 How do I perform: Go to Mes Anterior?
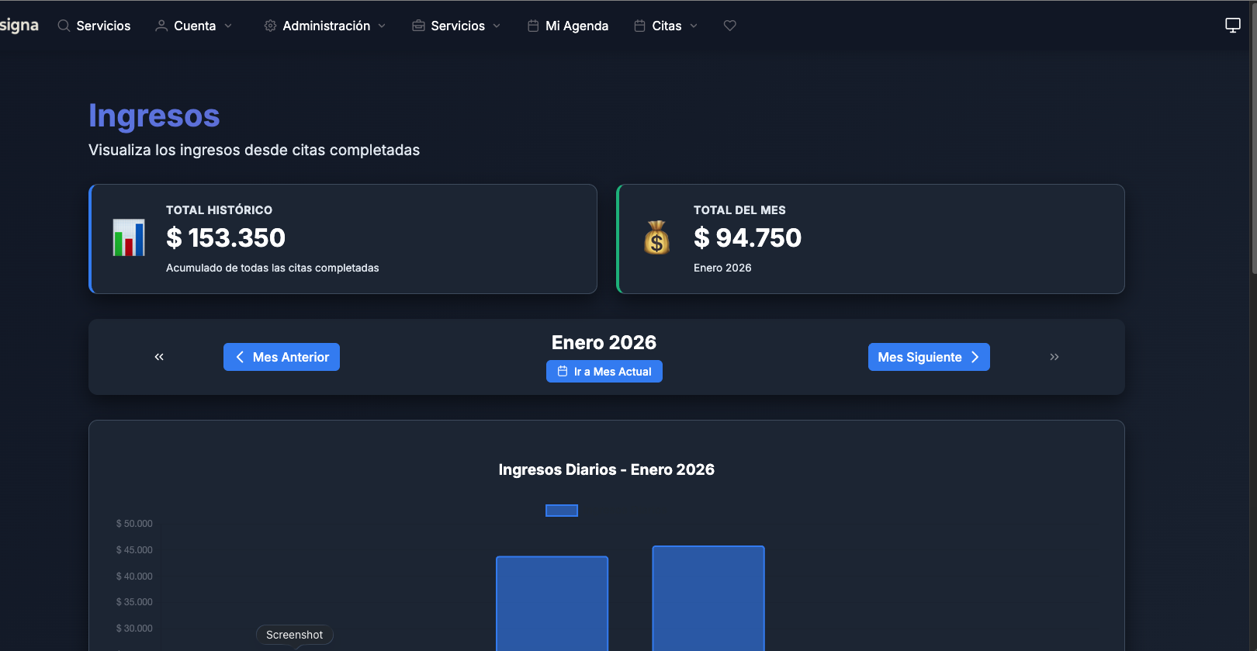pos(282,357)
